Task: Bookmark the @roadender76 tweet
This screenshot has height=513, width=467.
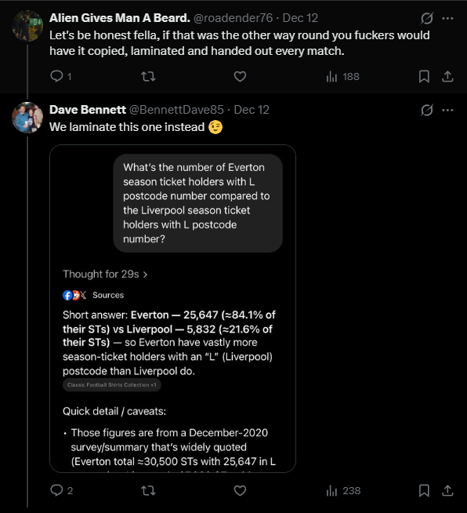Action: [424, 77]
